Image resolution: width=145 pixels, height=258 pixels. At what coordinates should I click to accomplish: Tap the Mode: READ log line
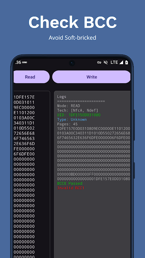[69, 106]
